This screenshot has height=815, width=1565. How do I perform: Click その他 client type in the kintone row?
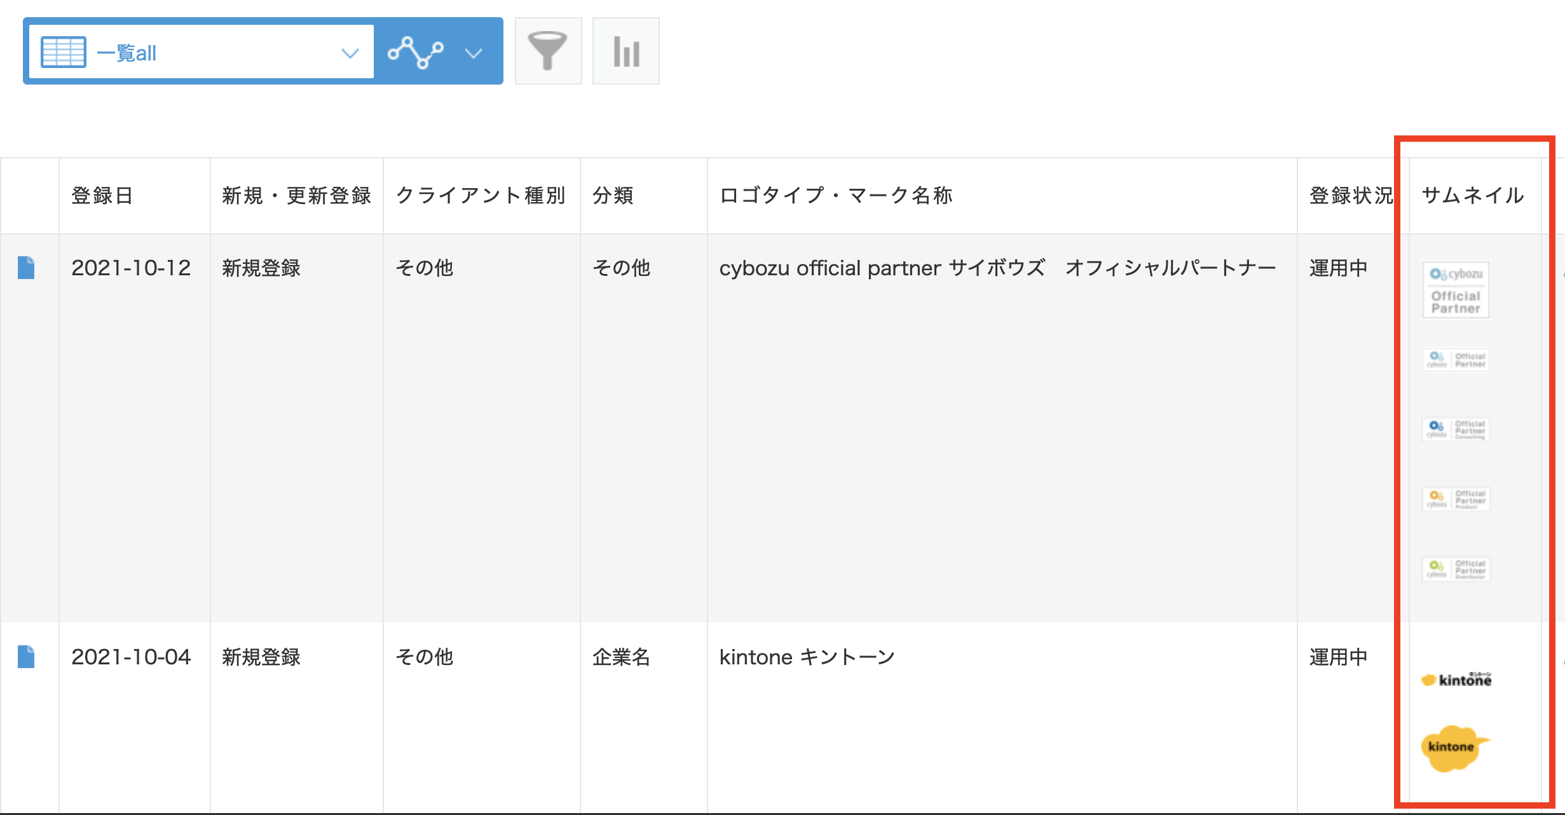pos(424,657)
